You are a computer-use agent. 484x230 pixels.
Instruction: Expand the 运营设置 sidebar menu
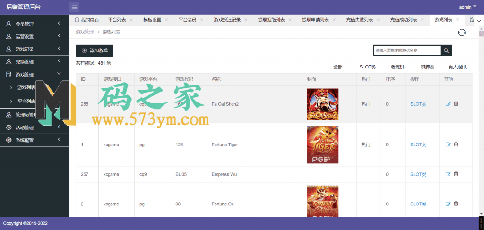(35, 36)
